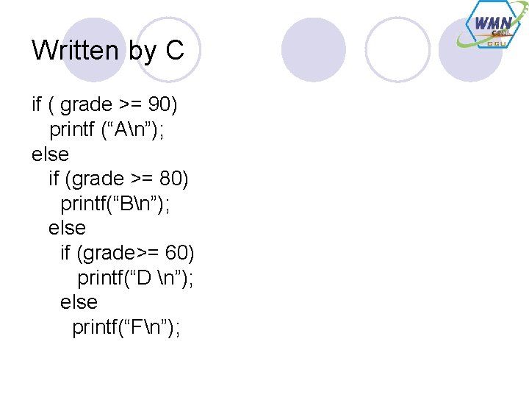Click the second 'else' keyword
Screen dimensions: 529x397
click(67, 228)
